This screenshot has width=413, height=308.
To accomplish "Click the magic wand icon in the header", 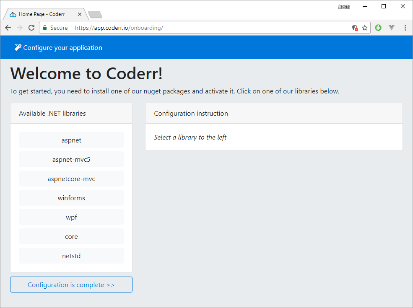I will pyautogui.click(x=18, y=47).
